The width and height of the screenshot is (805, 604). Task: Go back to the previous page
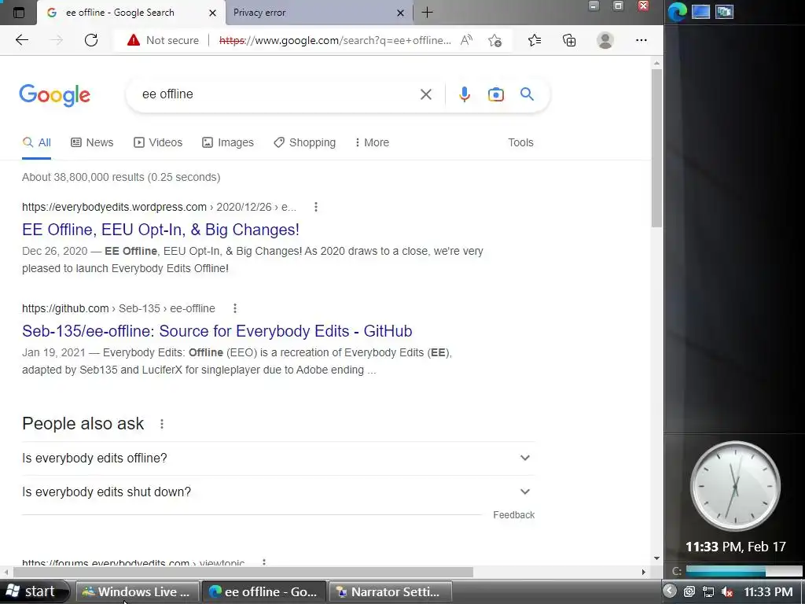point(22,40)
